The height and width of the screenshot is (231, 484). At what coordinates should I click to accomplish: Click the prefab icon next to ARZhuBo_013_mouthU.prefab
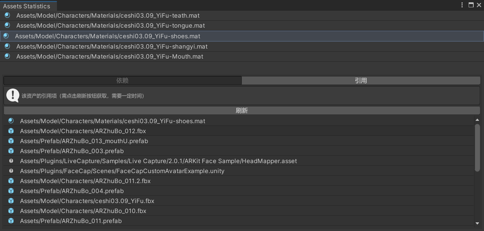[x=11, y=141]
